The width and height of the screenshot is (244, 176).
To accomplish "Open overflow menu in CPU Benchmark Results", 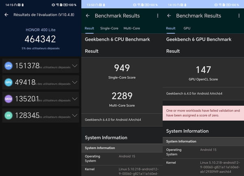I will 158,16.
